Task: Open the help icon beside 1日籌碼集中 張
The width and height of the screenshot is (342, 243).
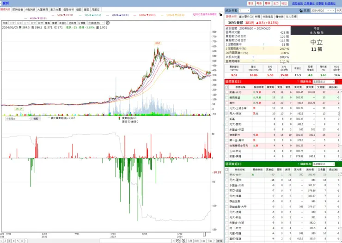Action: 264,44
